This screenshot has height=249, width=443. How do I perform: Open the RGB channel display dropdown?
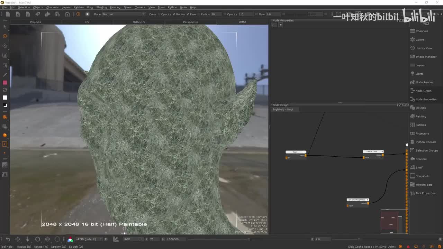(x=133, y=239)
